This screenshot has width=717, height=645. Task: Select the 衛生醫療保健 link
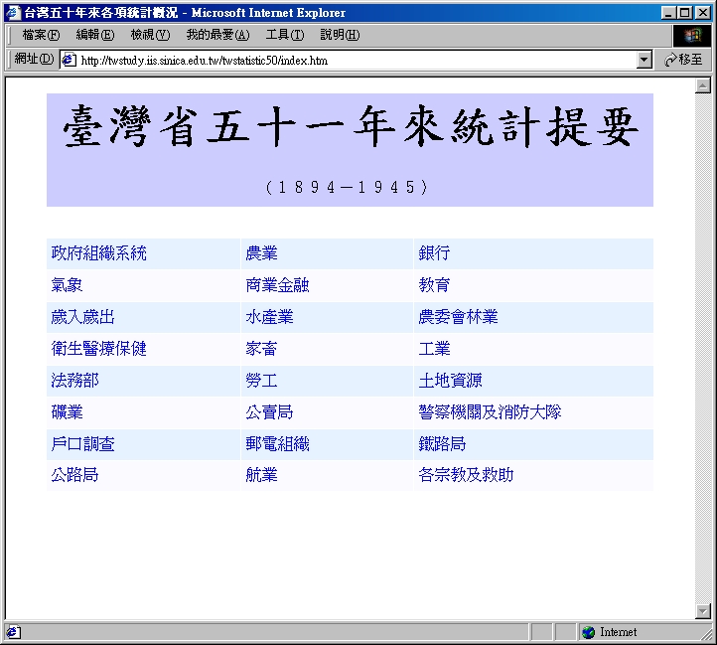99,349
